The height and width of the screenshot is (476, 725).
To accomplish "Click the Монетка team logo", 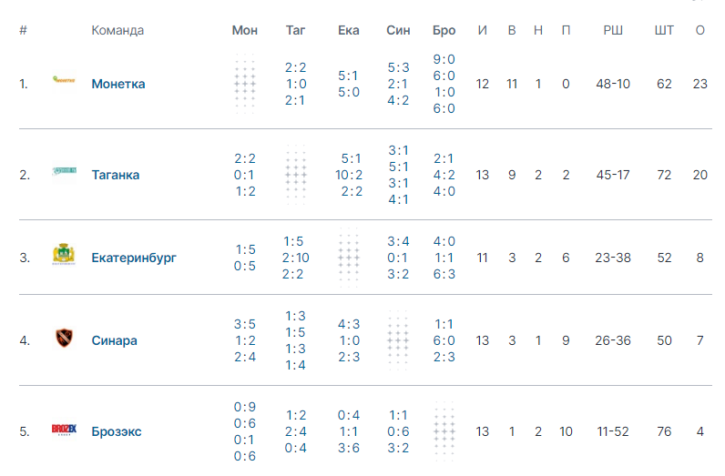I will pyautogui.click(x=64, y=80).
